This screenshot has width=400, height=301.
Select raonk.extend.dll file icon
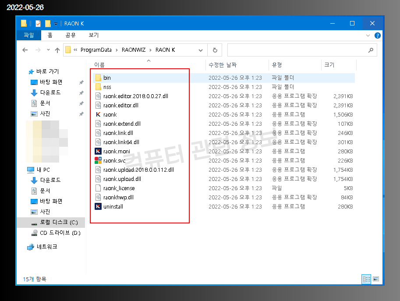(x=98, y=124)
